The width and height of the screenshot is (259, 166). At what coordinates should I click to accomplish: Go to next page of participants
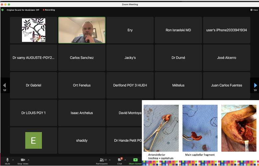pyautogui.click(x=255, y=85)
